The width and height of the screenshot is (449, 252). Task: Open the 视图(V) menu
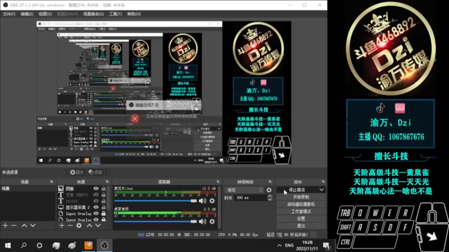(x=45, y=14)
